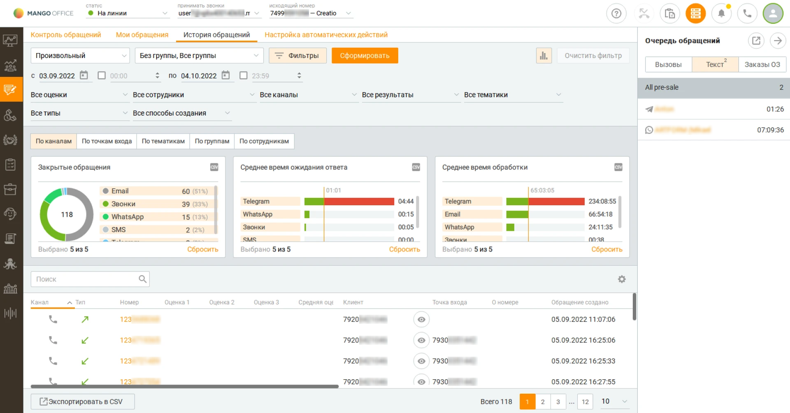
Task: Expand the Все каналы dropdown
Action: 309,95
